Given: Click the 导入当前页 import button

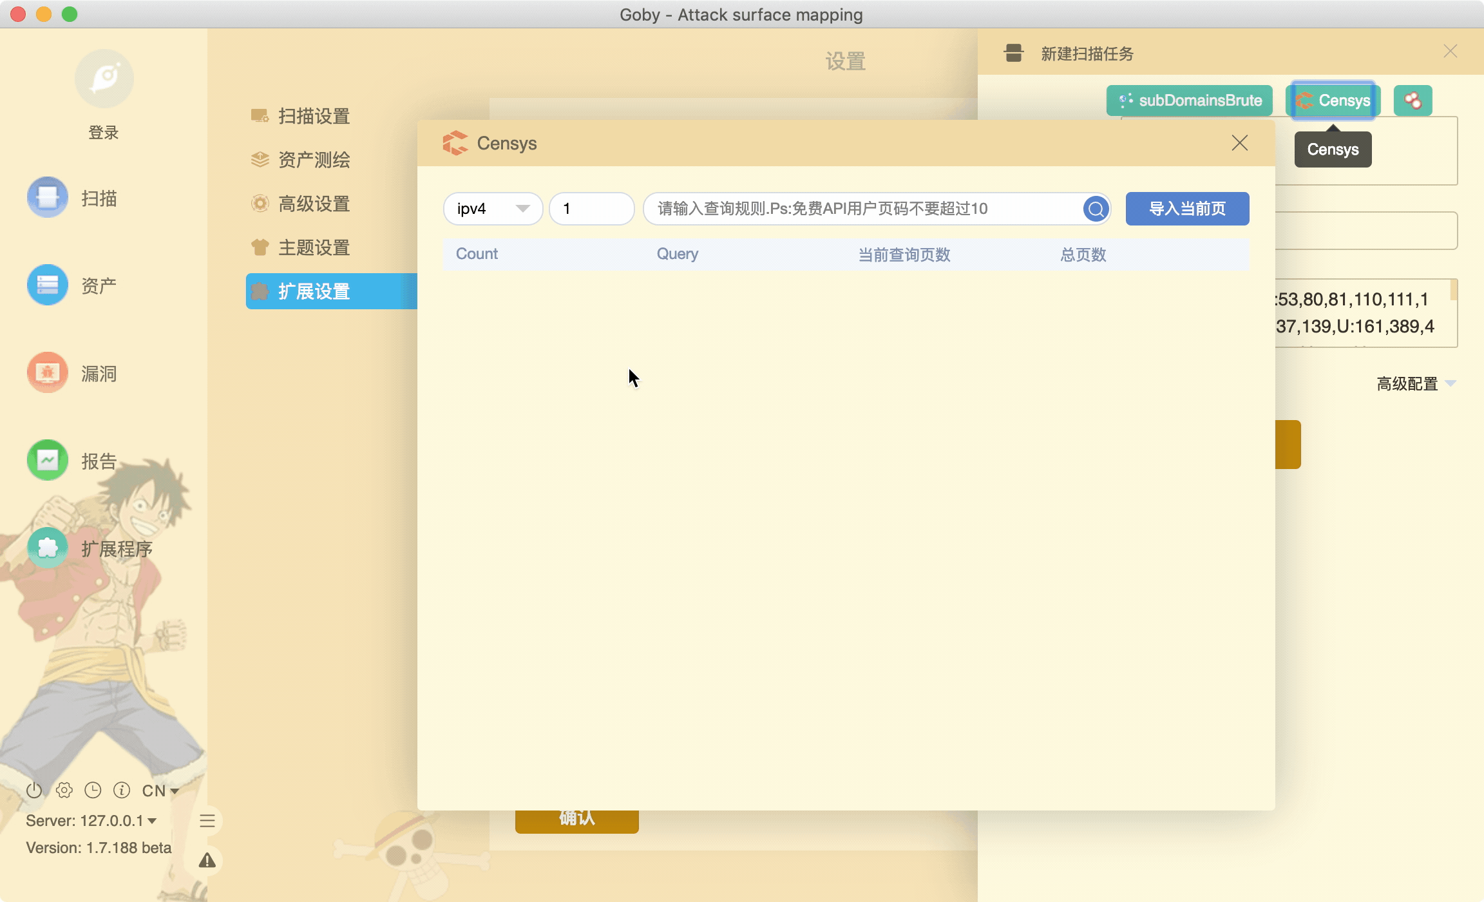Looking at the screenshot, I should 1187,209.
